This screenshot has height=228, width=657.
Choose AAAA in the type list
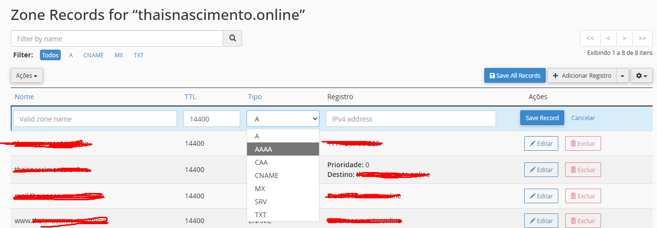[x=283, y=149]
